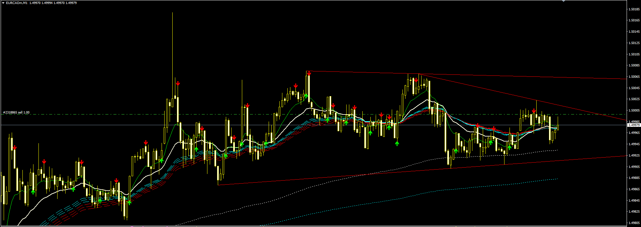Click the 1.50005 price scale label
This screenshot has width=641, height=227.
(x=634, y=110)
